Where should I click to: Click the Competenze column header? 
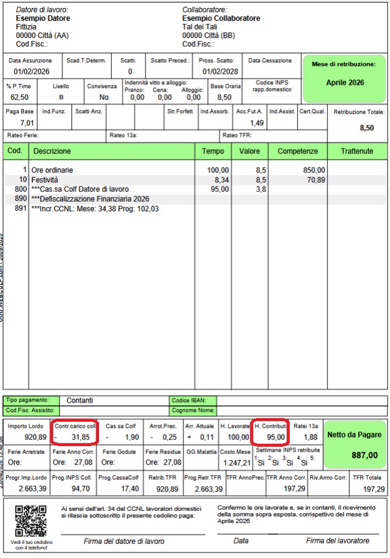[298, 151]
